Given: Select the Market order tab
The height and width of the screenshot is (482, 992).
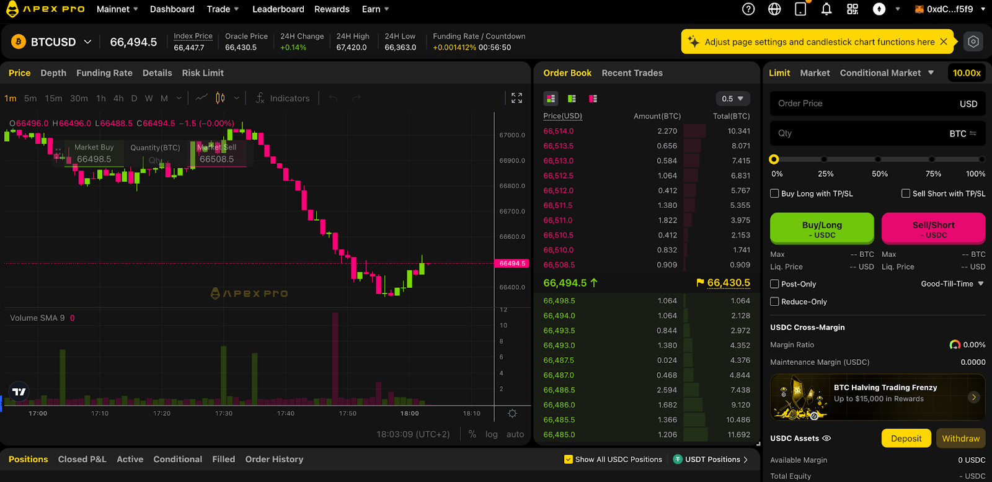Looking at the screenshot, I should [x=815, y=73].
